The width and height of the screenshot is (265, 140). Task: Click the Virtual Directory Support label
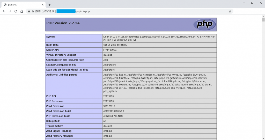coord(61,55)
